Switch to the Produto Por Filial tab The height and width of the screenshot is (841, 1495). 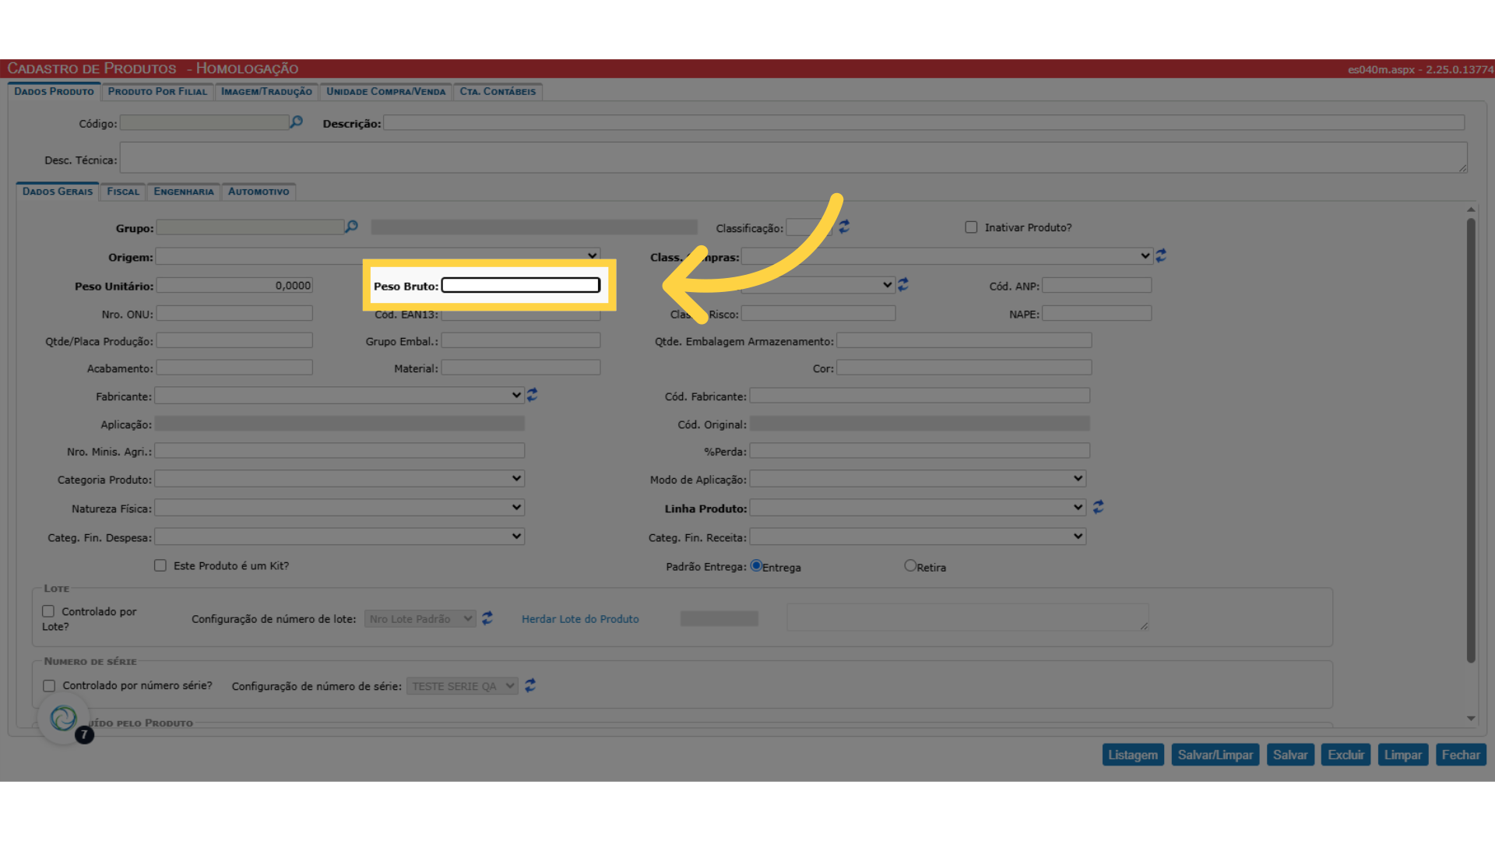(158, 92)
